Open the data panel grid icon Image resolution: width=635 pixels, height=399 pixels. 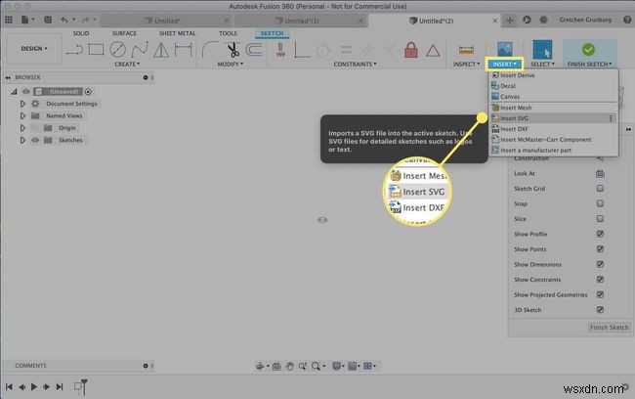9,20
